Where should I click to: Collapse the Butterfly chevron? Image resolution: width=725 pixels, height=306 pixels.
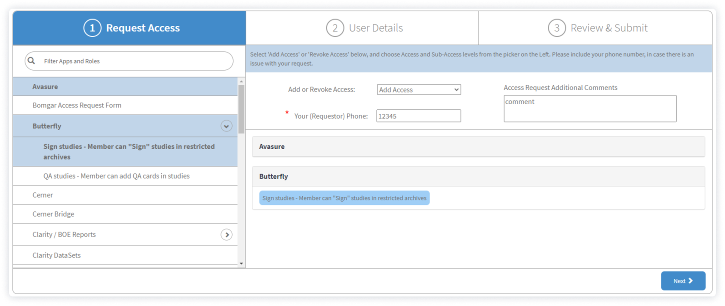[226, 126]
